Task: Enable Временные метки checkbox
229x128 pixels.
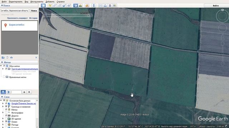Action: coord(4,77)
